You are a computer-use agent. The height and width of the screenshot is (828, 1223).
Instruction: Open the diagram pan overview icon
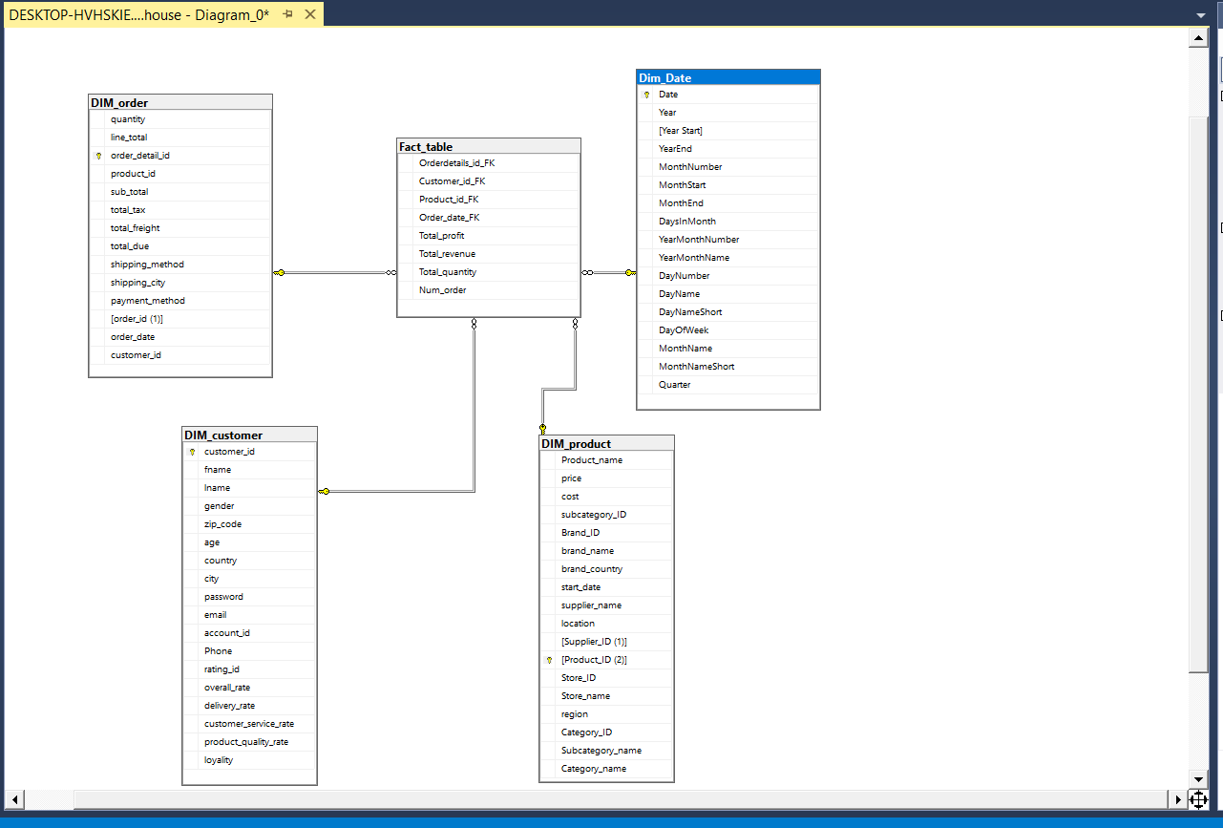(x=1199, y=799)
